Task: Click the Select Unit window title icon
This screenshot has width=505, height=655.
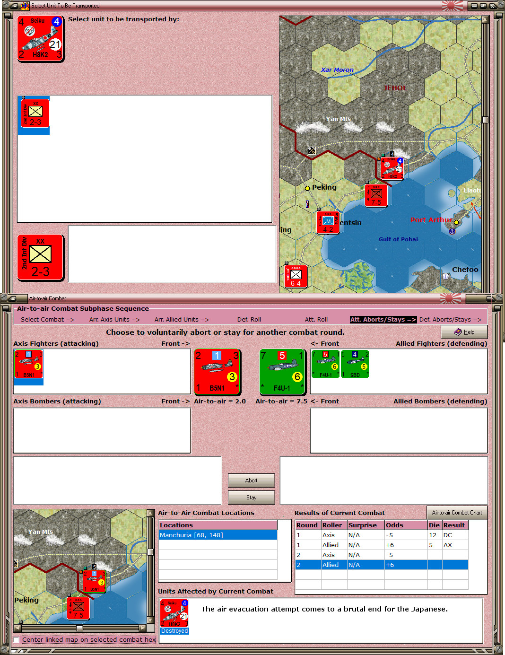Action: [x=25, y=6]
